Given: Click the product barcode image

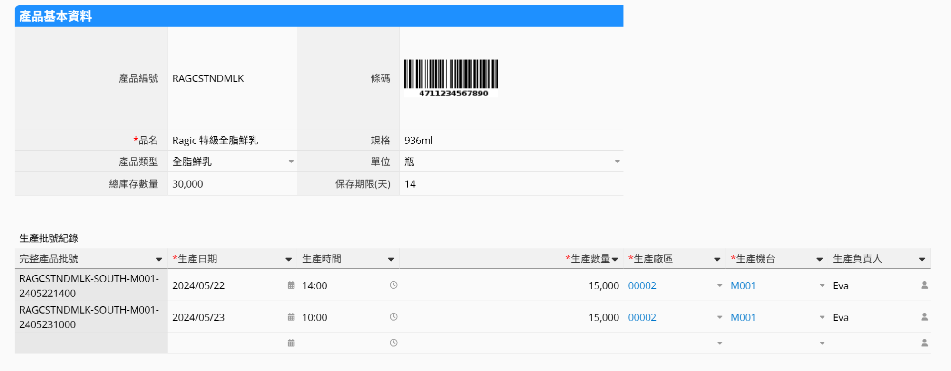Looking at the screenshot, I should point(451,78).
